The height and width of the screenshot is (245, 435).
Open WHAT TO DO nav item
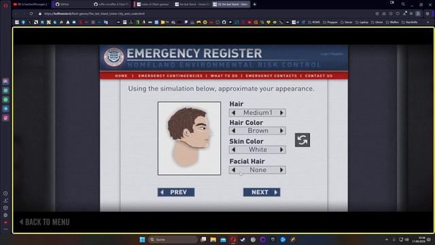point(224,76)
